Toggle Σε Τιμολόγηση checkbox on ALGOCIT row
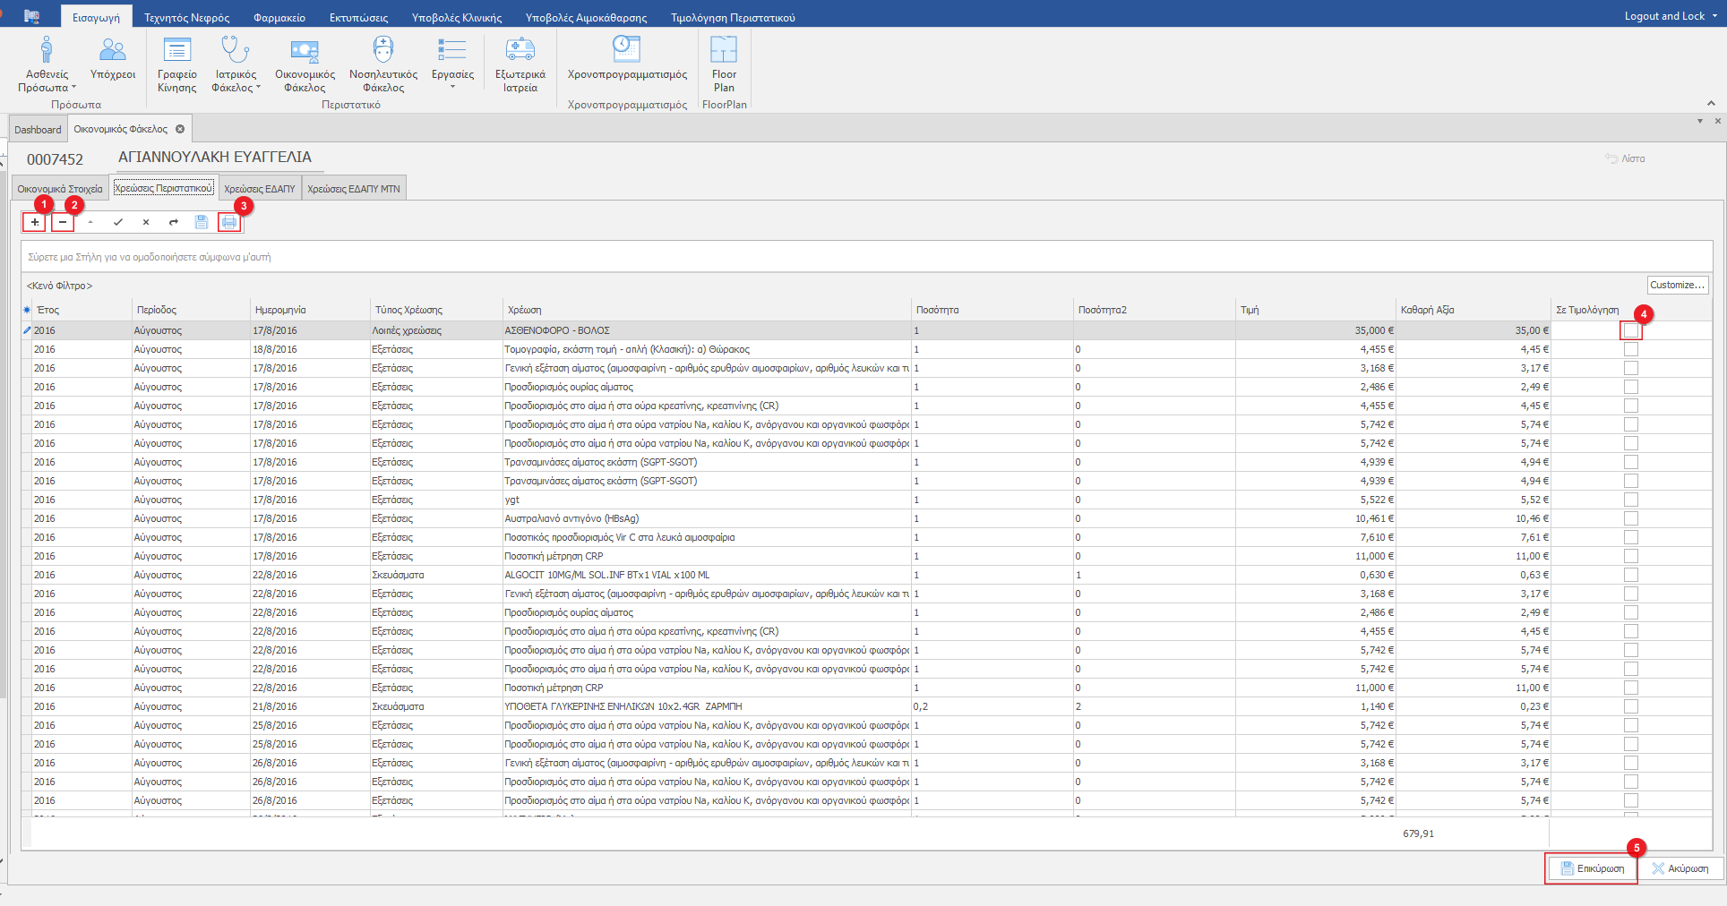Viewport: 1727px width, 906px height. click(x=1631, y=575)
